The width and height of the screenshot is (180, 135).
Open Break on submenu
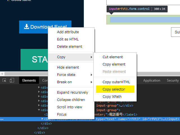(71, 82)
